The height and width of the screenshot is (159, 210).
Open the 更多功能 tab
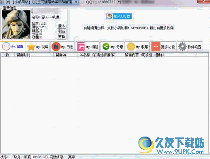(x=163, y=47)
